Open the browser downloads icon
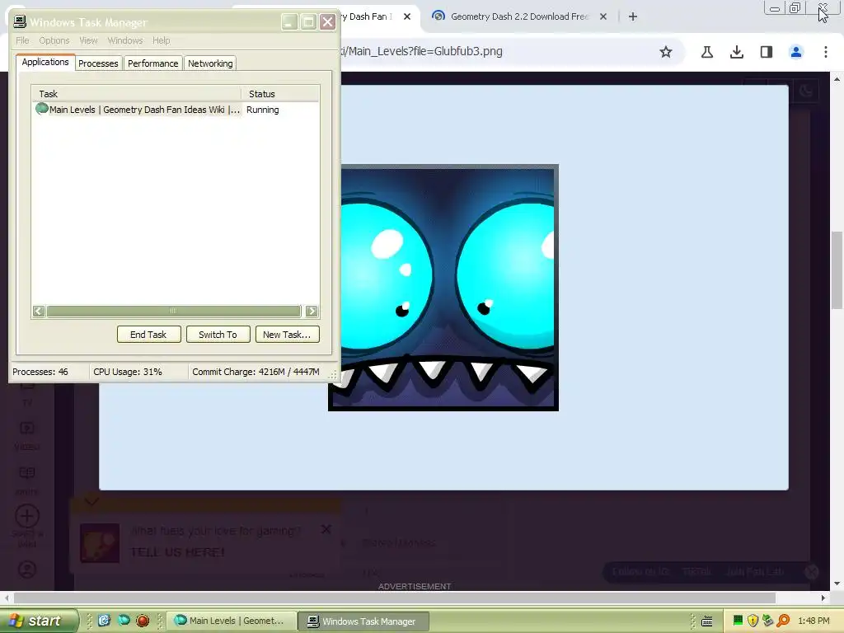 point(737,52)
